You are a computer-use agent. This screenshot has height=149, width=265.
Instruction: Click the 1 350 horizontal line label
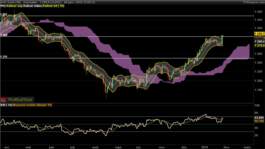click(x=4, y=14)
